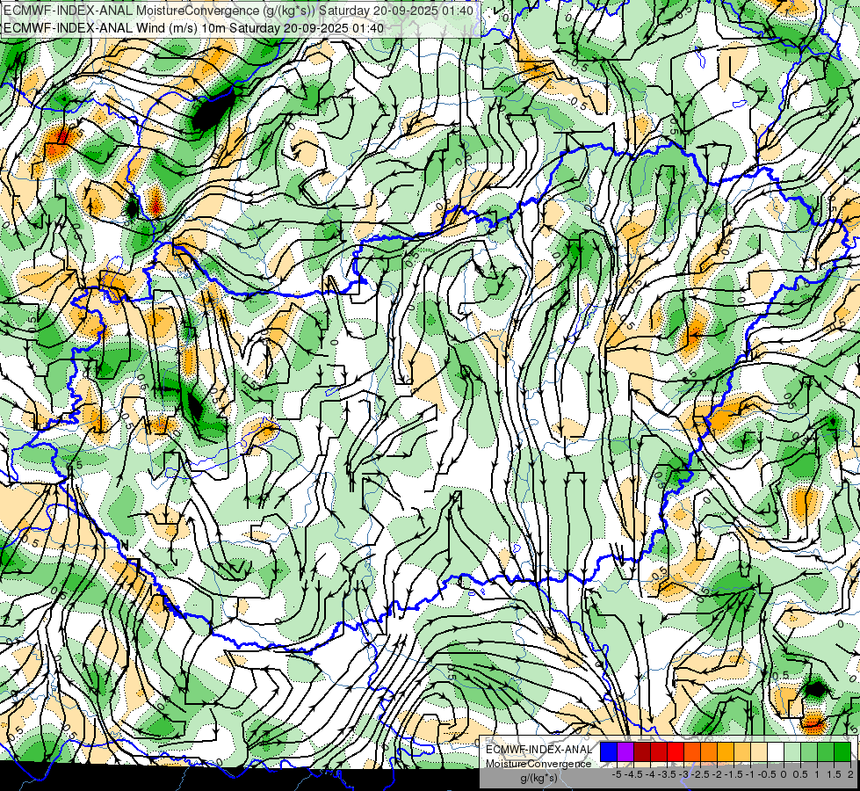The width and height of the screenshot is (860, 791).
Task: Pick the legend swatch between -4 and -3.5
Action: pos(659,751)
